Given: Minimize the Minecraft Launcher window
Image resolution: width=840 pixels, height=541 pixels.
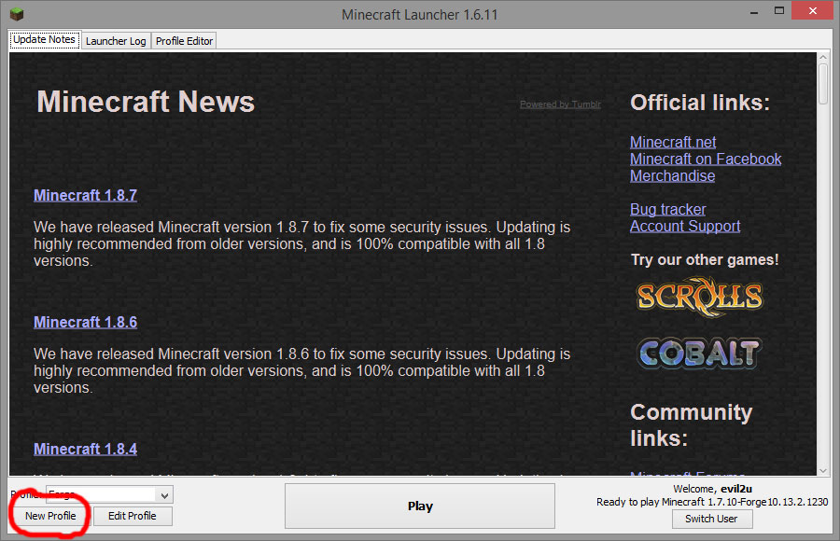Looking at the screenshot, I should pos(754,12).
